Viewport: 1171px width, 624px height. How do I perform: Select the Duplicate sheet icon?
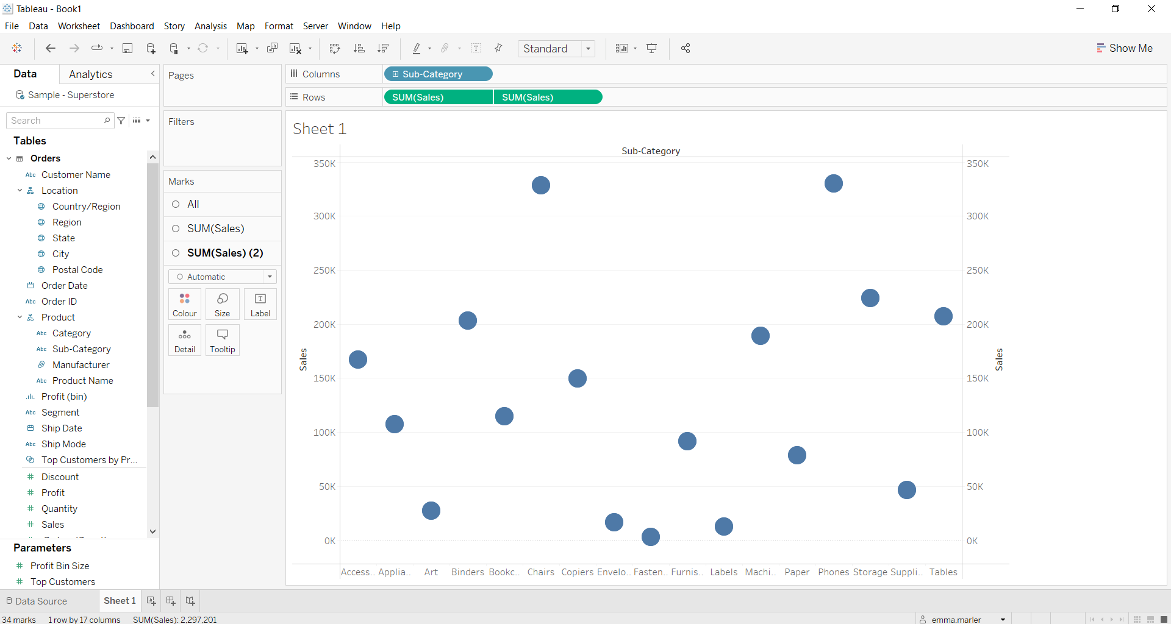[273, 48]
